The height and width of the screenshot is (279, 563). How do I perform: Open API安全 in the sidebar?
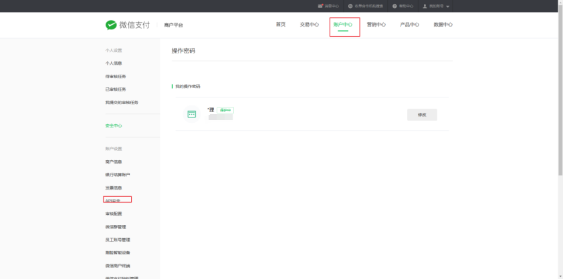(113, 200)
